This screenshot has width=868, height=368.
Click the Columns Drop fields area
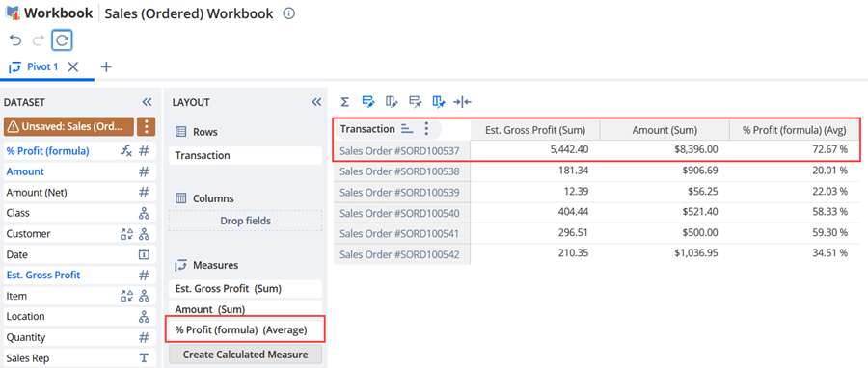click(245, 221)
